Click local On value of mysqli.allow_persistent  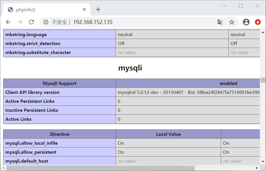[168, 152]
